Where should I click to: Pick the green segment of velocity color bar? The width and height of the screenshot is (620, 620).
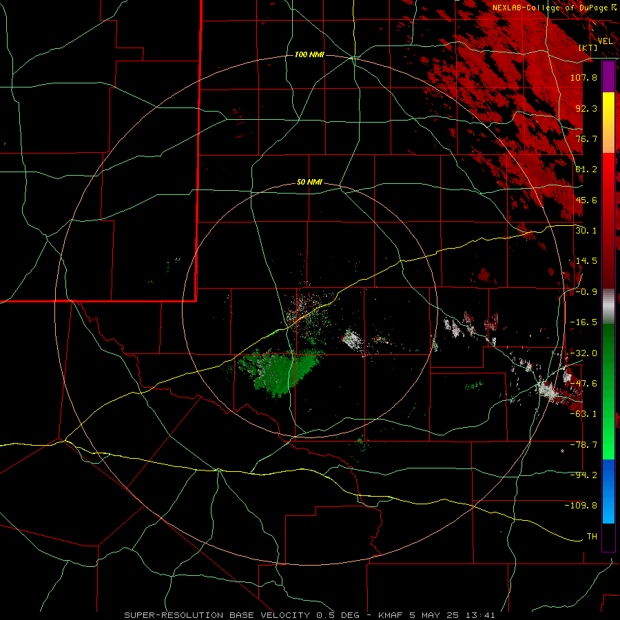(608, 391)
